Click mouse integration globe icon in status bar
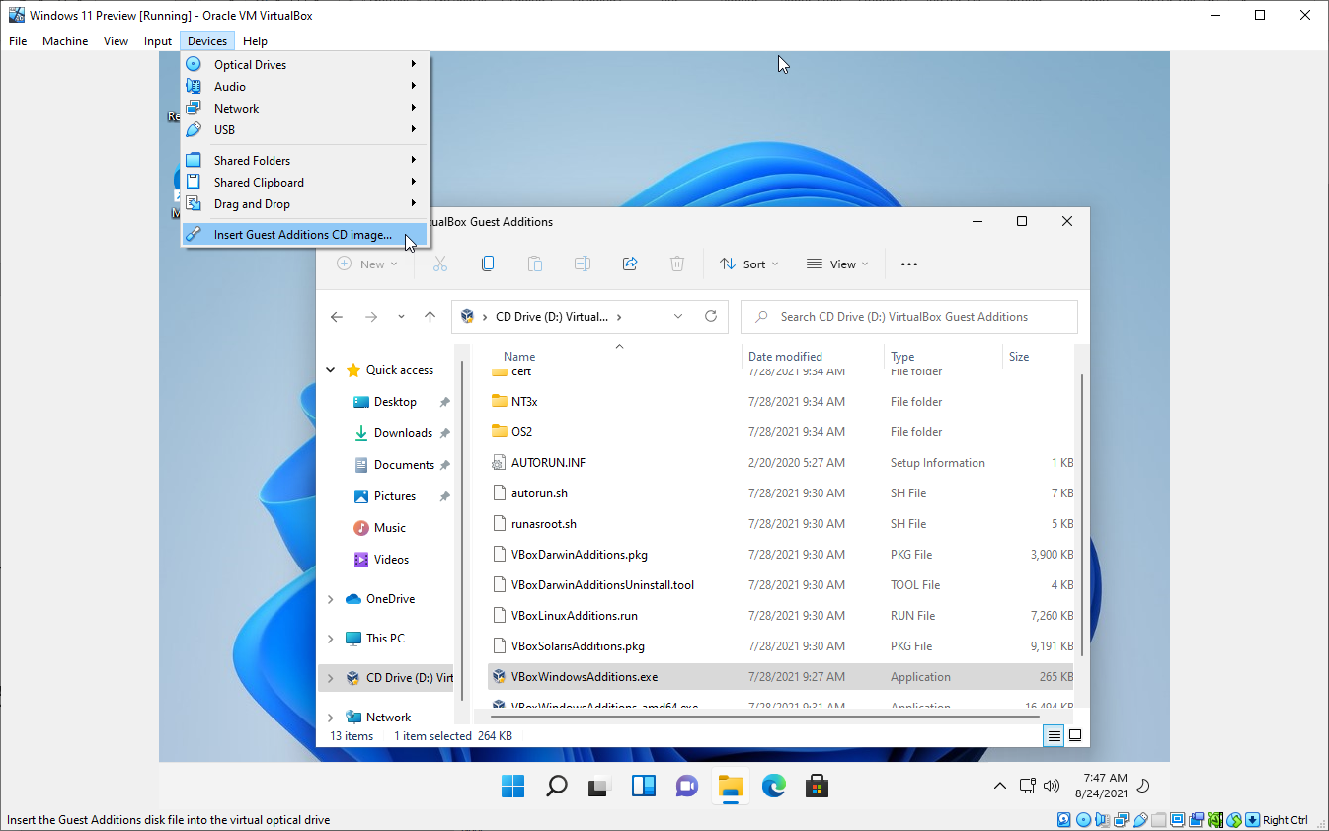The image size is (1329, 831). click(x=1233, y=819)
